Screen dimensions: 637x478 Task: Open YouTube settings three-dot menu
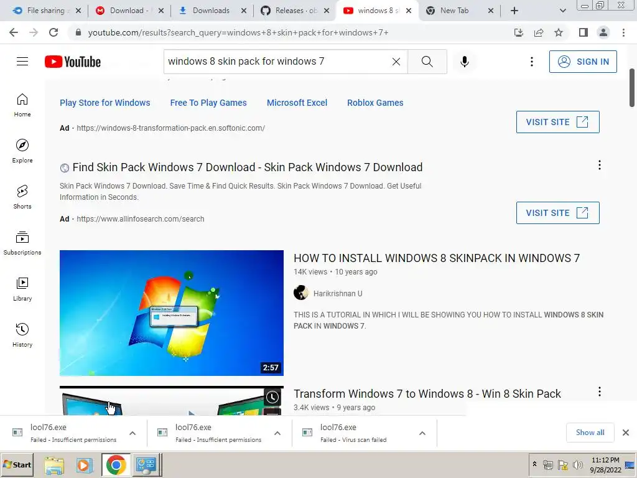click(x=532, y=62)
